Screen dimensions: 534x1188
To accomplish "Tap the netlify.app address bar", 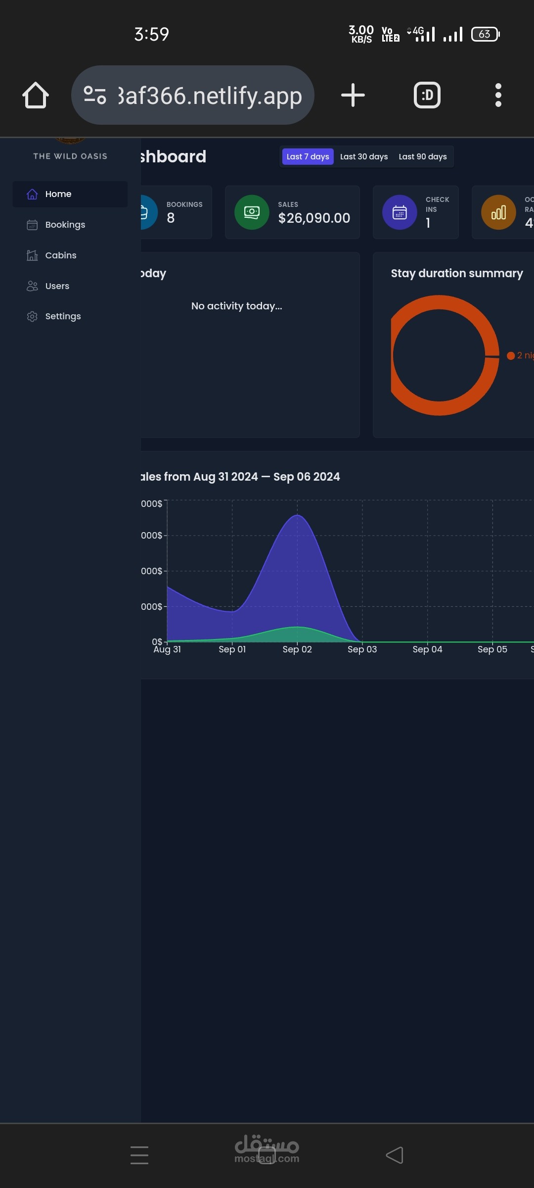I will pos(193,95).
